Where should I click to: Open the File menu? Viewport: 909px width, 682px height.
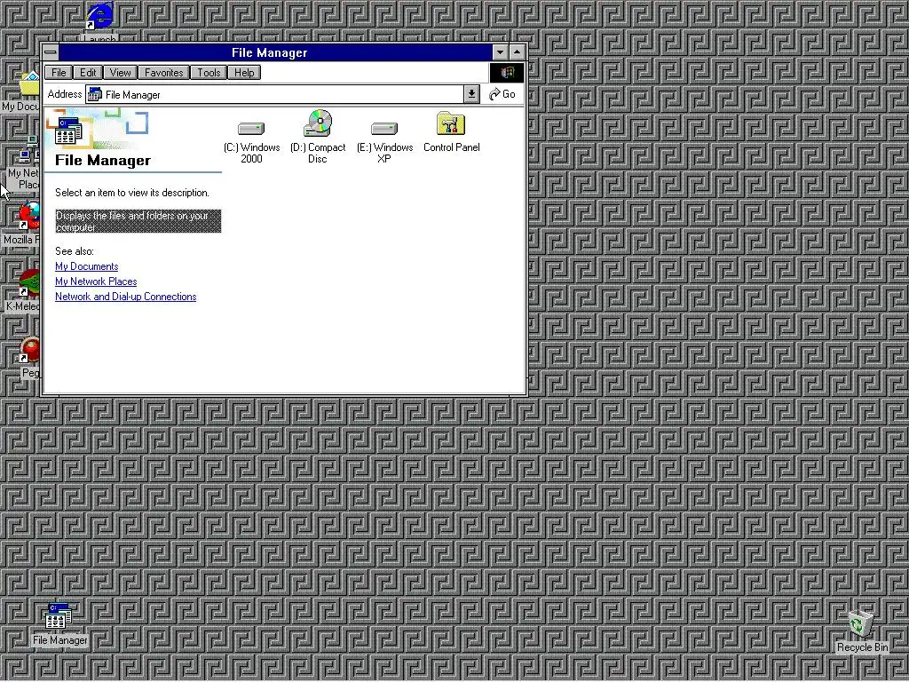(x=59, y=73)
